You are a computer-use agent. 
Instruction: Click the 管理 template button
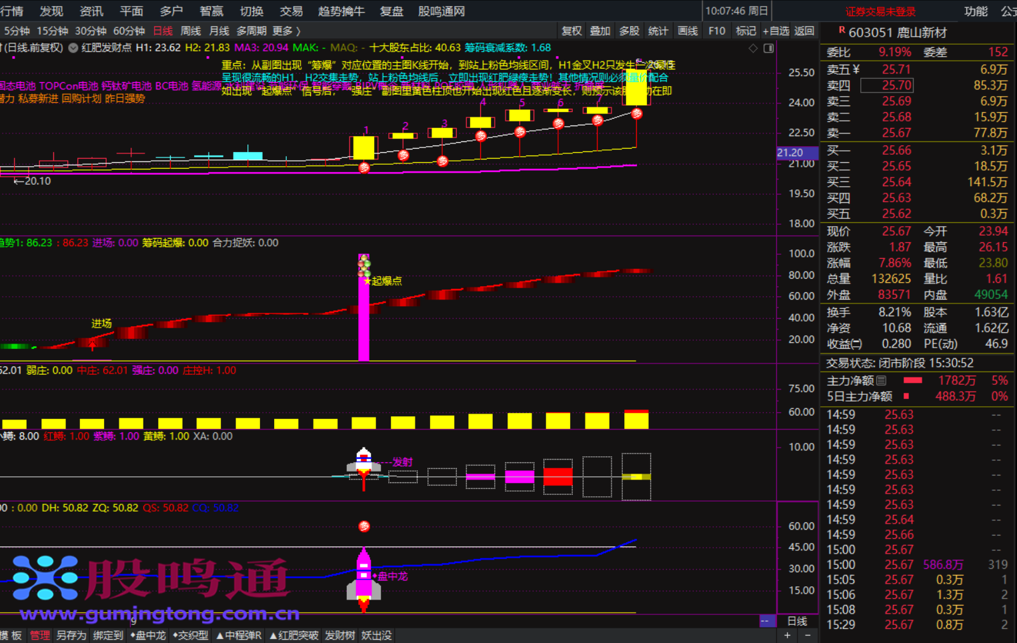click(x=40, y=636)
